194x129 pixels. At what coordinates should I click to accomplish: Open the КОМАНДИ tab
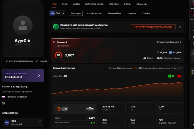142,4
